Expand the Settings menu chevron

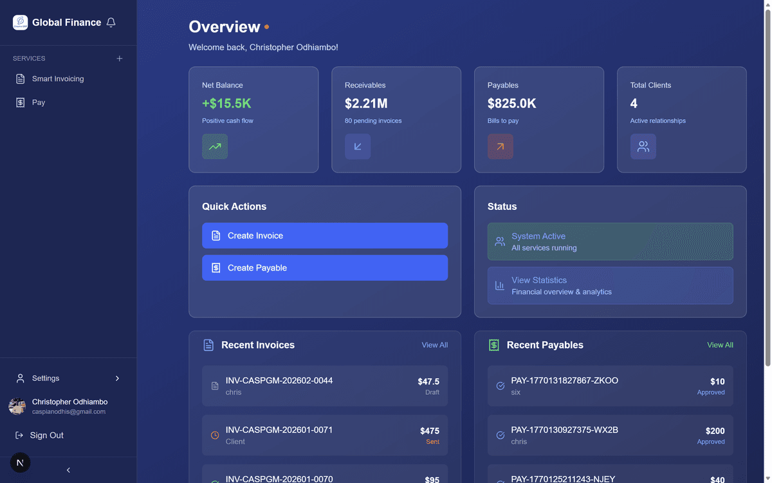pos(117,378)
